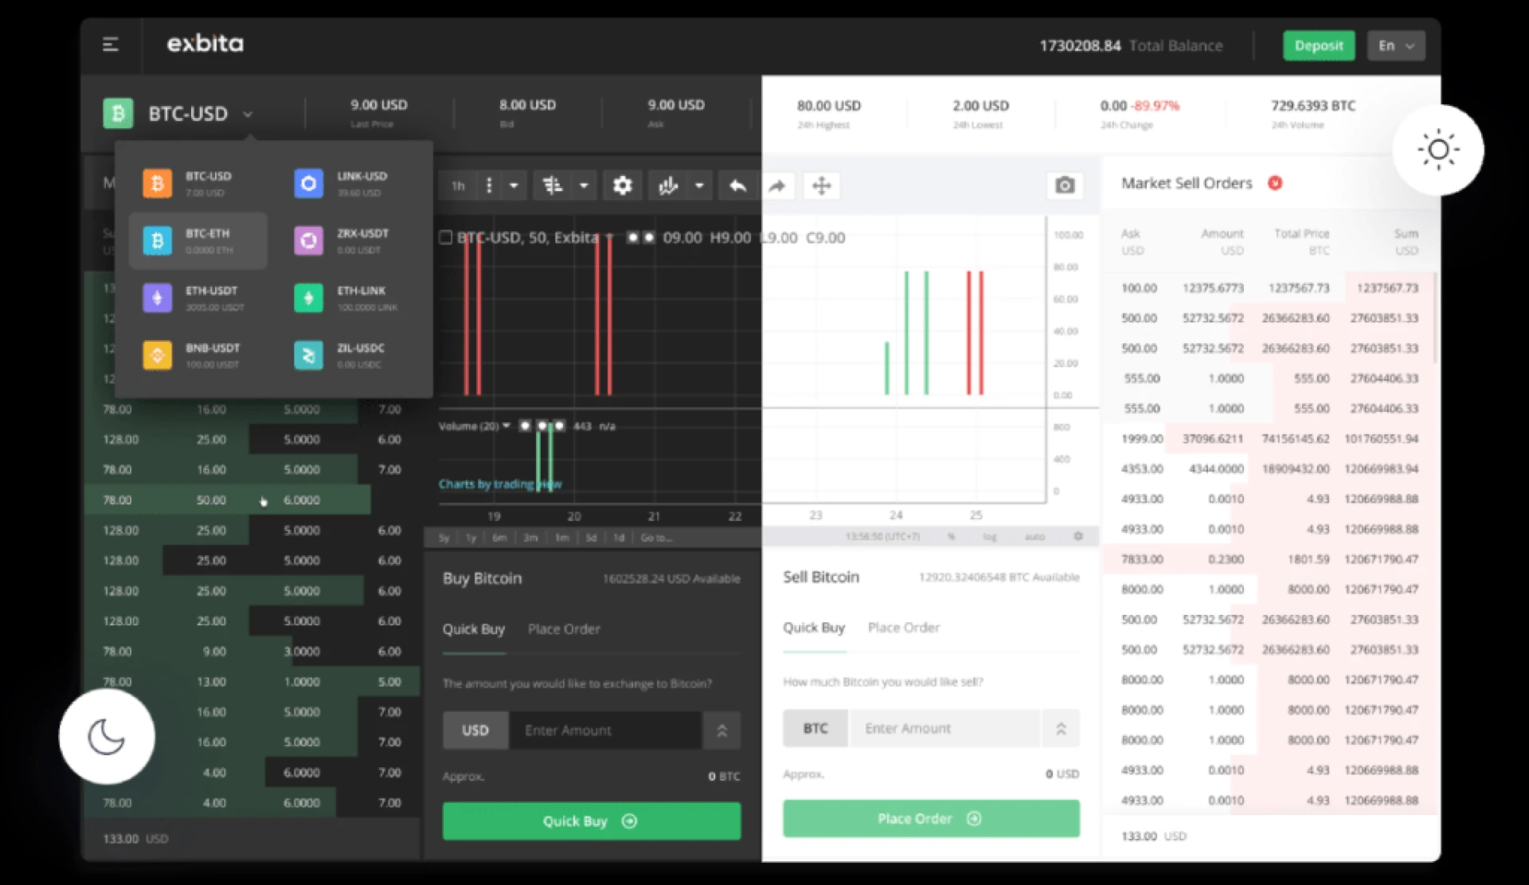Image resolution: width=1529 pixels, height=885 pixels.
Task: Click the compare instrument icon on the toolbar
Action: (553, 186)
